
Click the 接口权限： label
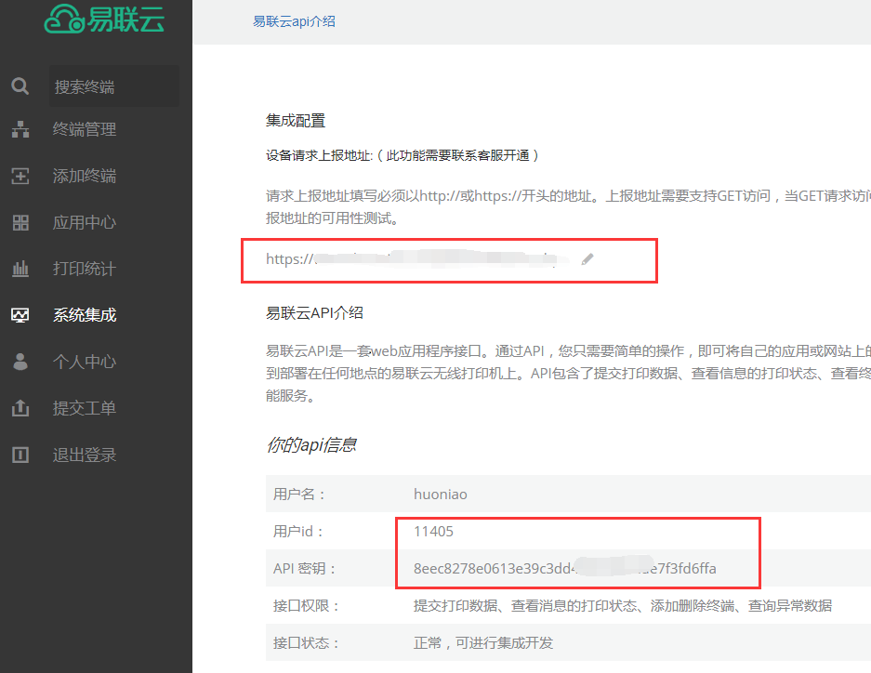pyautogui.click(x=306, y=605)
